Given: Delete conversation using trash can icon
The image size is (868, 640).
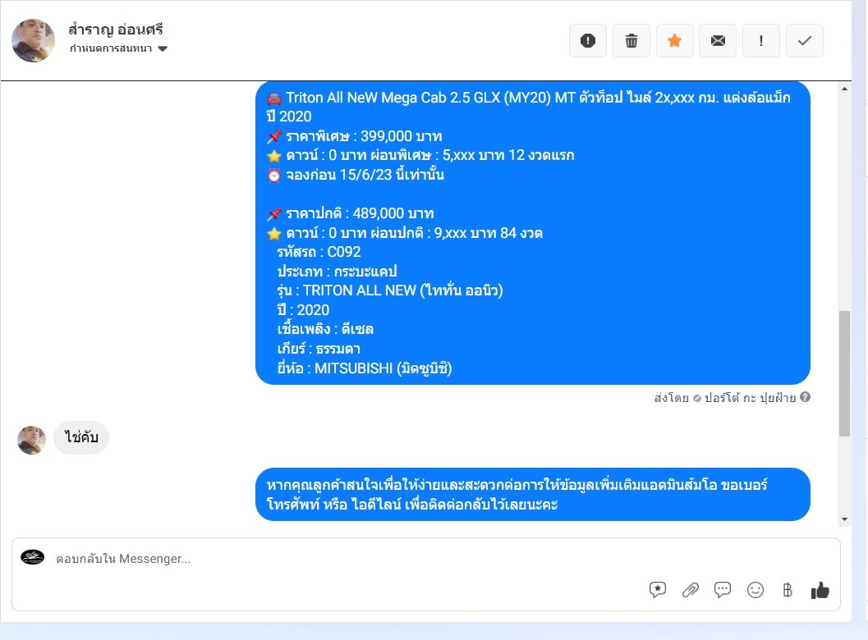Looking at the screenshot, I should point(631,40).
